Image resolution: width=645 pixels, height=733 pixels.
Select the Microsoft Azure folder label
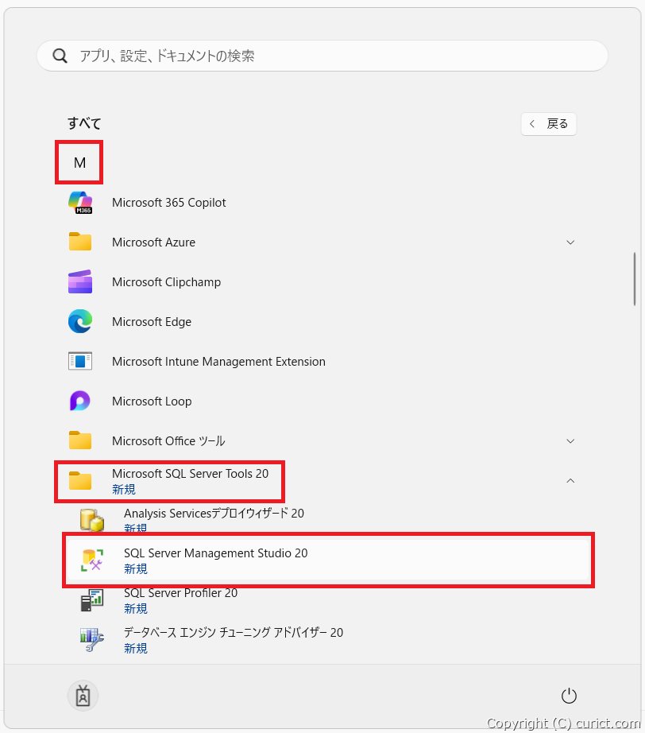point(153,242)
